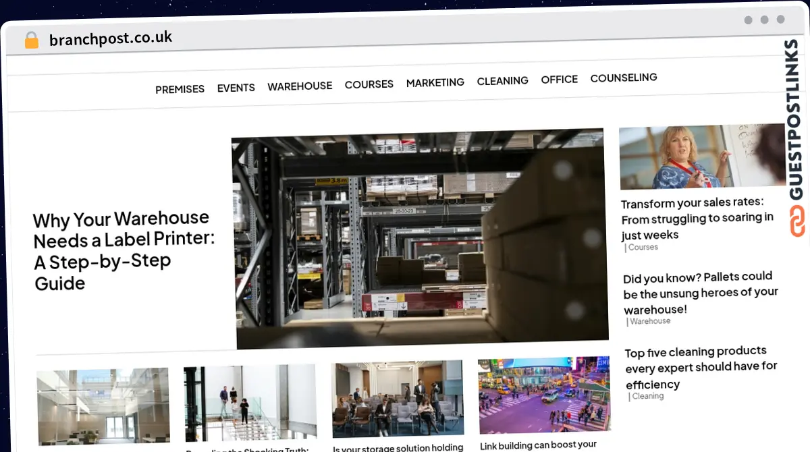810x452 pixels.
Task: Open the Counseling menu item
Action: (x=623, y=78)
